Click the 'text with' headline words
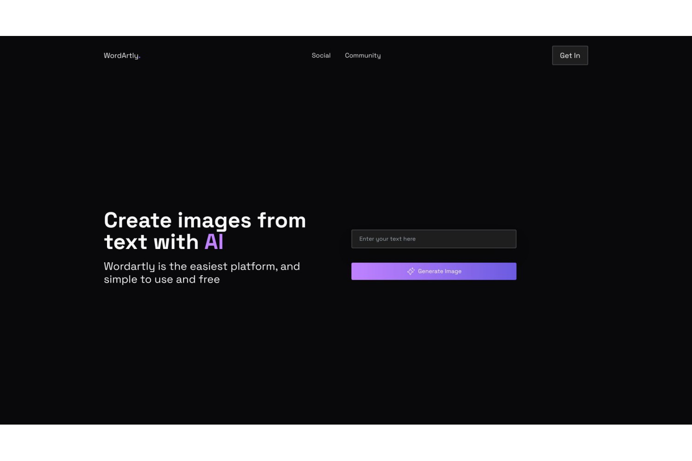 coord(151,242)
